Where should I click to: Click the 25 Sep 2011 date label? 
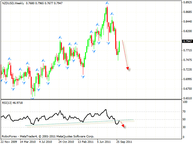124,142
